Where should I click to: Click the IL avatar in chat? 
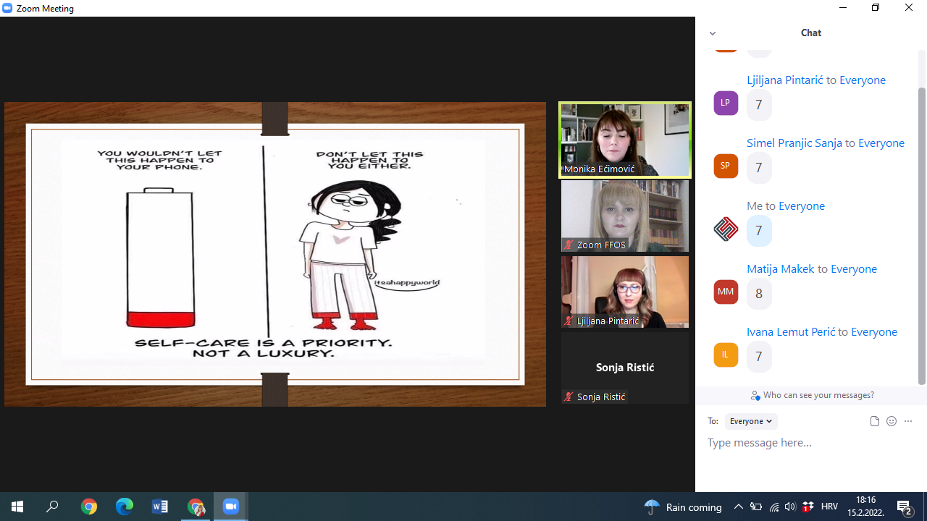pyautogui.click(x=726, y=355)
